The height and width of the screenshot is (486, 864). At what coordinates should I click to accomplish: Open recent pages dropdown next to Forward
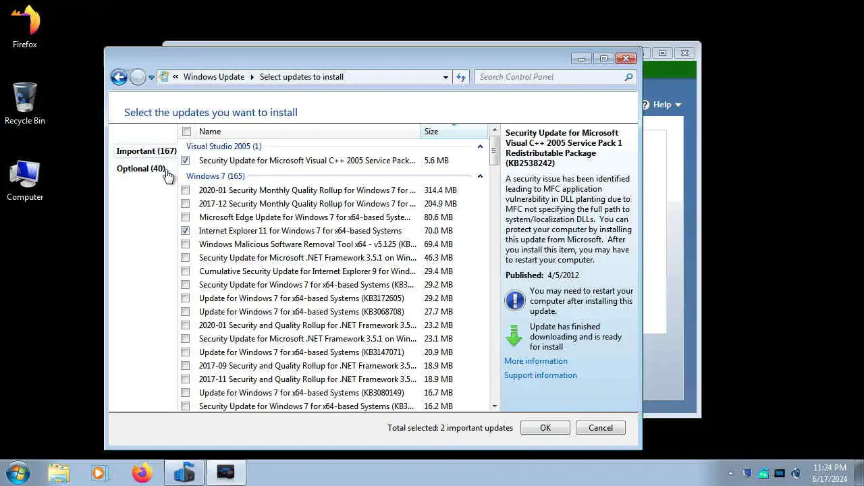[x=151, y=78]
